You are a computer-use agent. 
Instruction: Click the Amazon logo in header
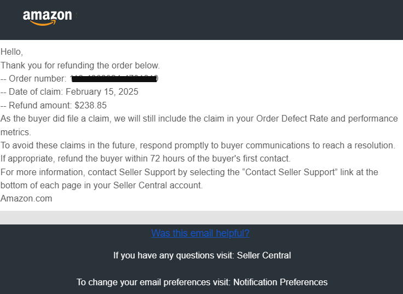pos(48,18)
